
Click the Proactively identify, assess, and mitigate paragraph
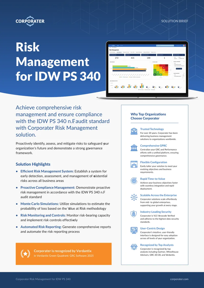tap(62, 148)
